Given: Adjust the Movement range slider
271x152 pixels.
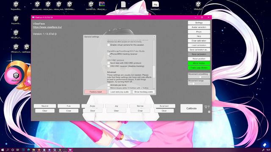Looking at the screenshot, I should [x=199, y=84].
